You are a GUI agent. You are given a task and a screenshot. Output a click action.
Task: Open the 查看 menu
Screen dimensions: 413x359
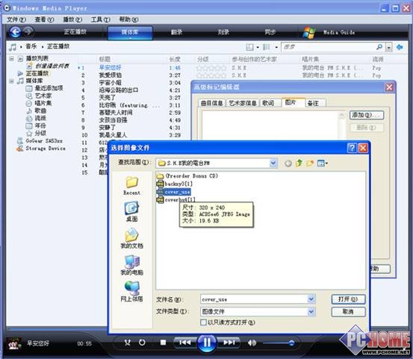pyautogui.click(x=44, y=19)
